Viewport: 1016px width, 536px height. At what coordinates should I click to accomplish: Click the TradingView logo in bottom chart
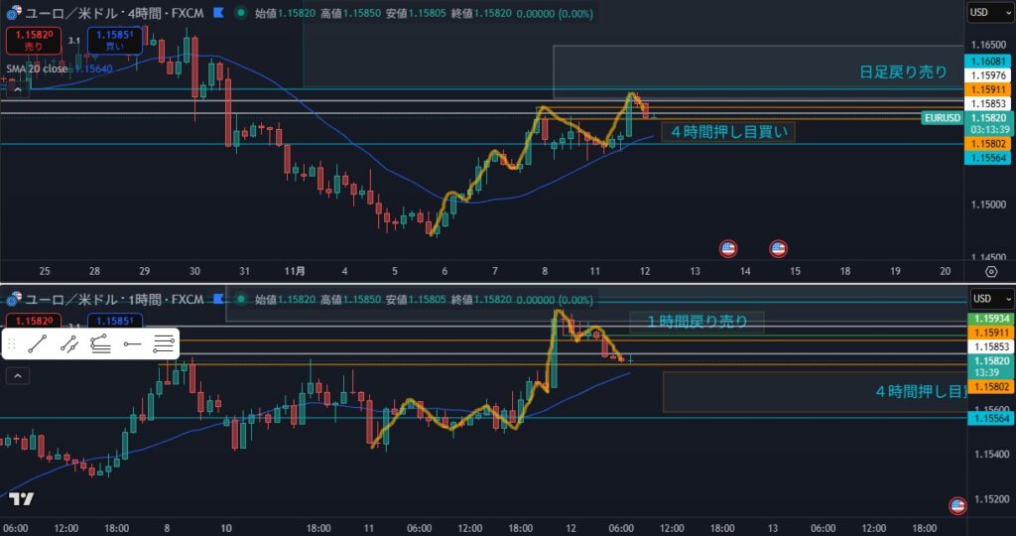(21, 499)
